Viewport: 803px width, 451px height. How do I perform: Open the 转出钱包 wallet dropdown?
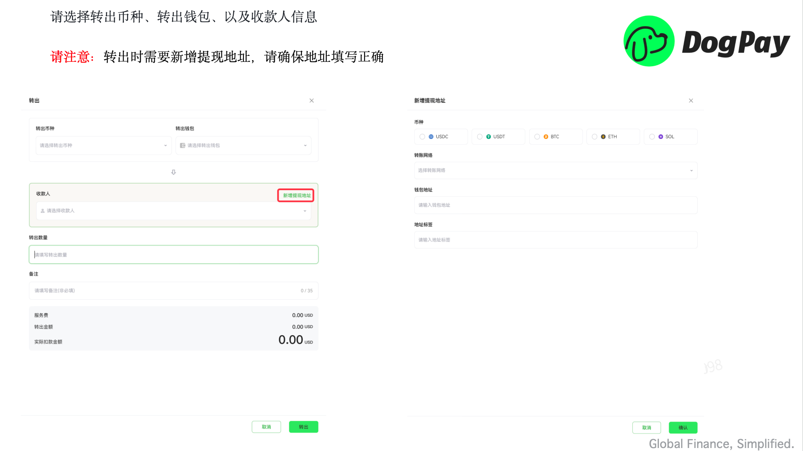(x=244, y=145)
